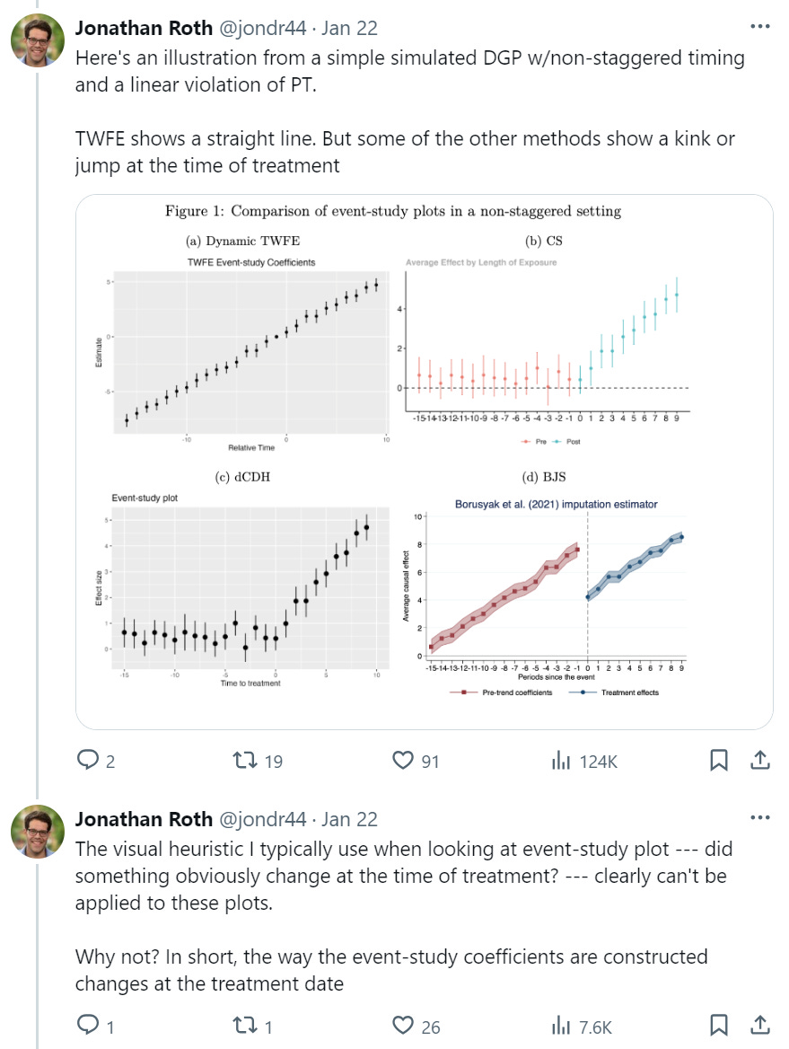Click Jonathan Roth's avatar on second tweet
This screenshot has width=789, height=1049.
point(38,832)
